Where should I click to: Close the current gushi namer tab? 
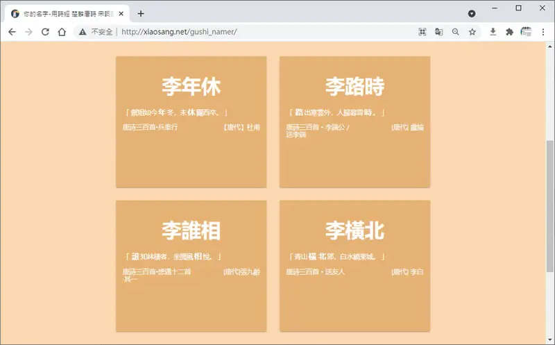click(121, 13)
